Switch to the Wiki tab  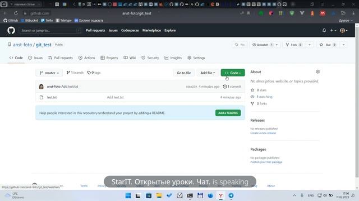tap(130, 58)
